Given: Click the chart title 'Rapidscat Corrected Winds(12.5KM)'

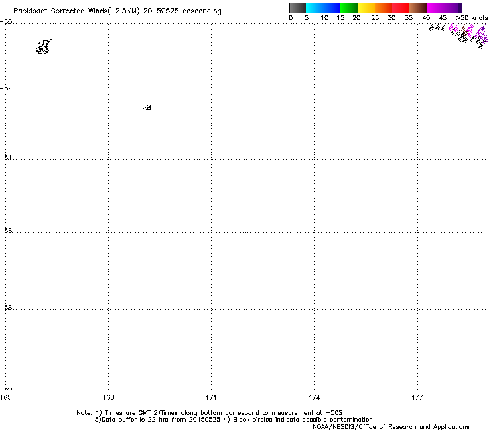Looking at the screenshot, I should click(76, 11).
